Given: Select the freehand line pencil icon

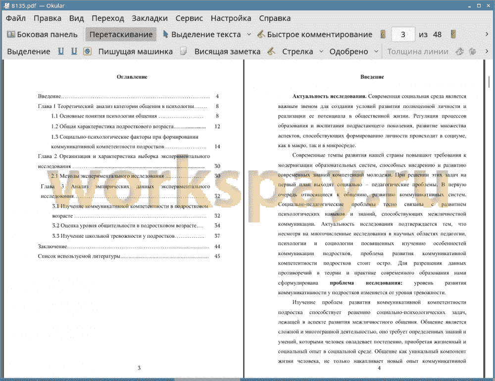Looking at the screenshot, I should tap(271, 51).
